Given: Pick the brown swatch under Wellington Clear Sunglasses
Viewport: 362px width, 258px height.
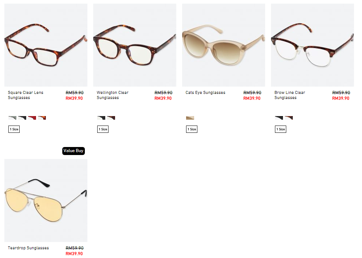Looking at the screenshot, I should point(111,118).
